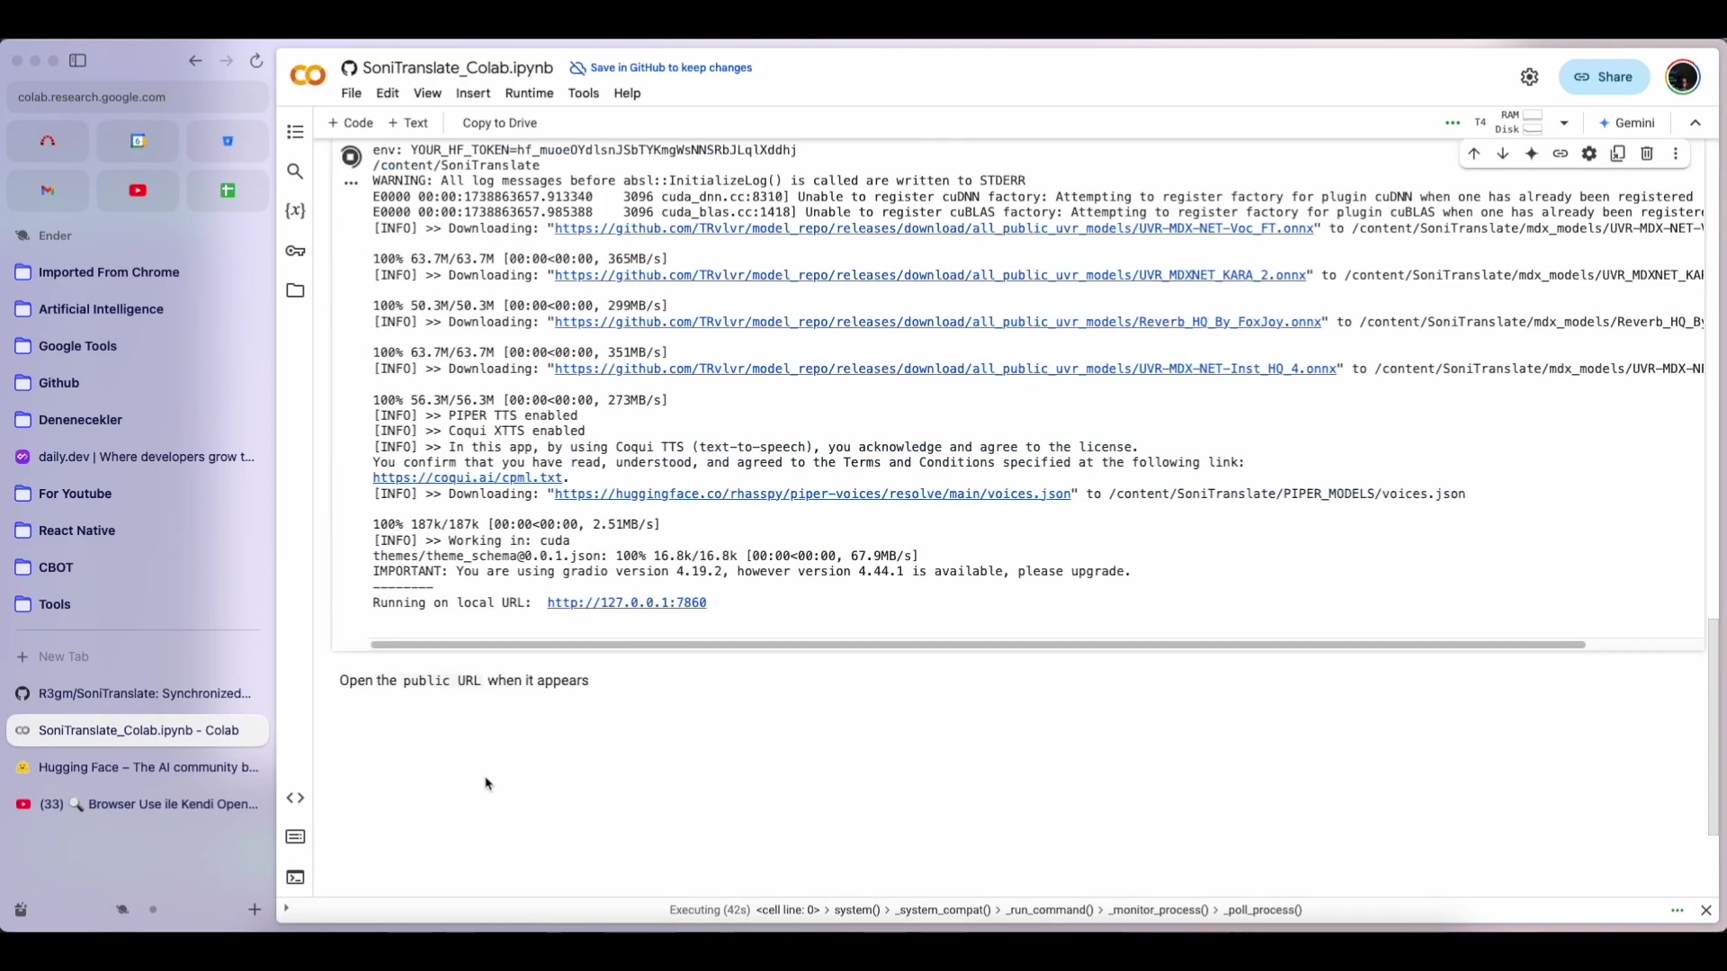The width and height of the screenshot is (1727, 971).
Task: Expand the Google Tools folder
Action: coord(138,346)
